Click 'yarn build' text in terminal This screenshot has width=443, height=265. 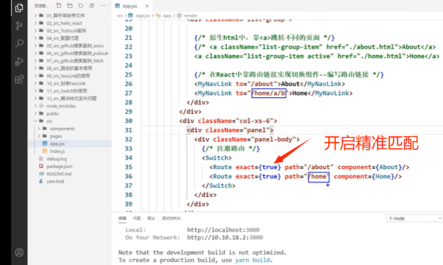[253, 260]
